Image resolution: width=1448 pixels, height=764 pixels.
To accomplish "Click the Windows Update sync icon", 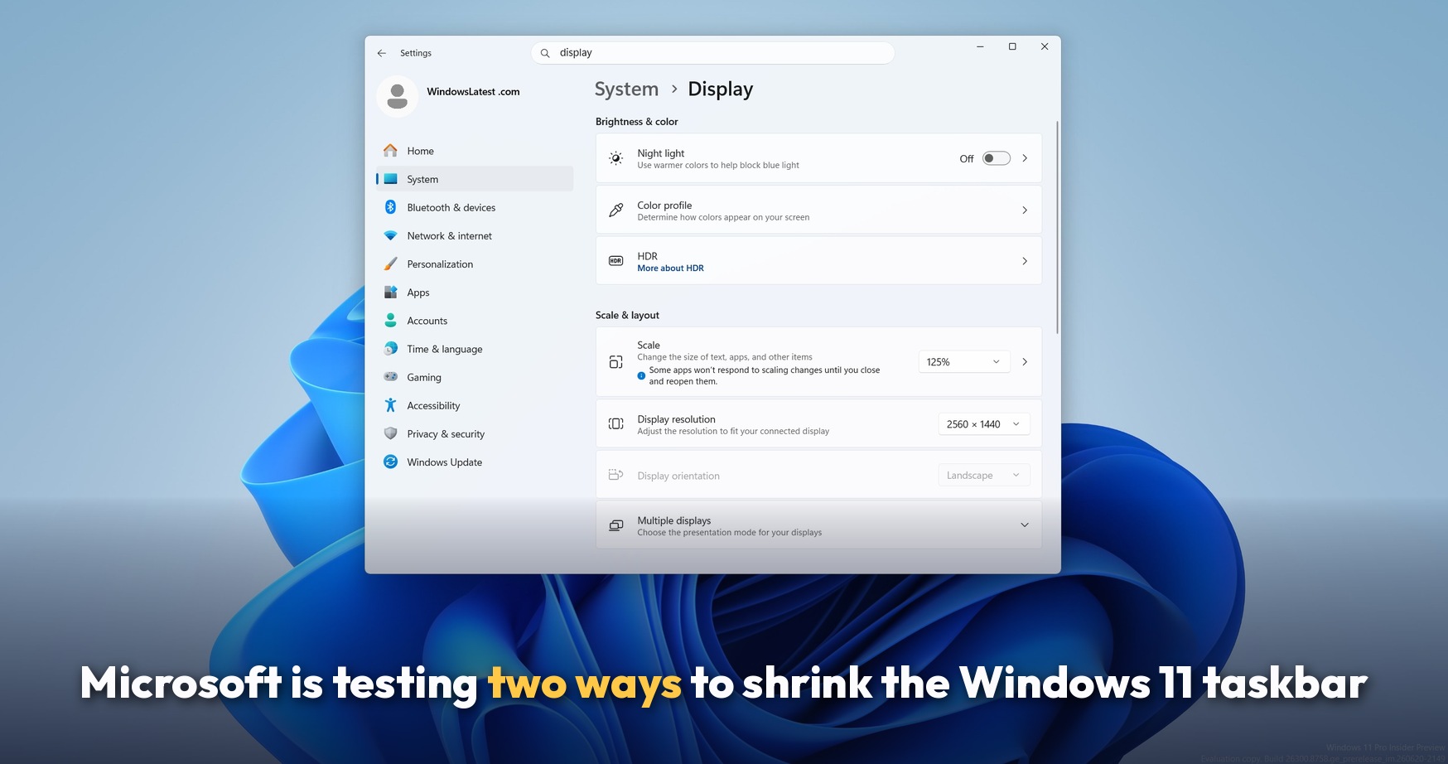I will click(x=390, y=462).
